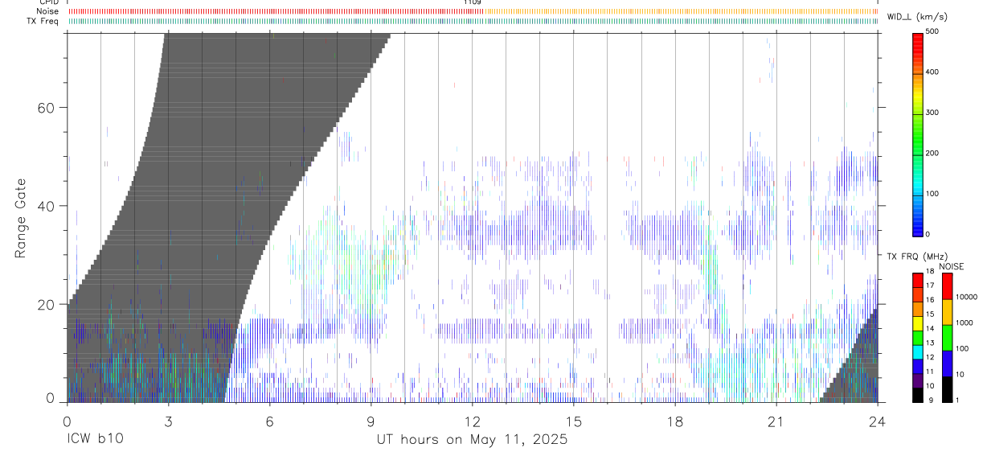
Task: Click the '200' tick on width color bar
Action: pos(932,153)
